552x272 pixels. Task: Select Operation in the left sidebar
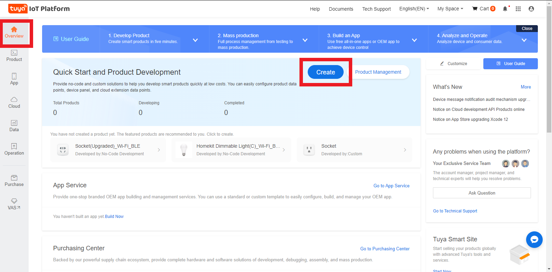[14, 149]
